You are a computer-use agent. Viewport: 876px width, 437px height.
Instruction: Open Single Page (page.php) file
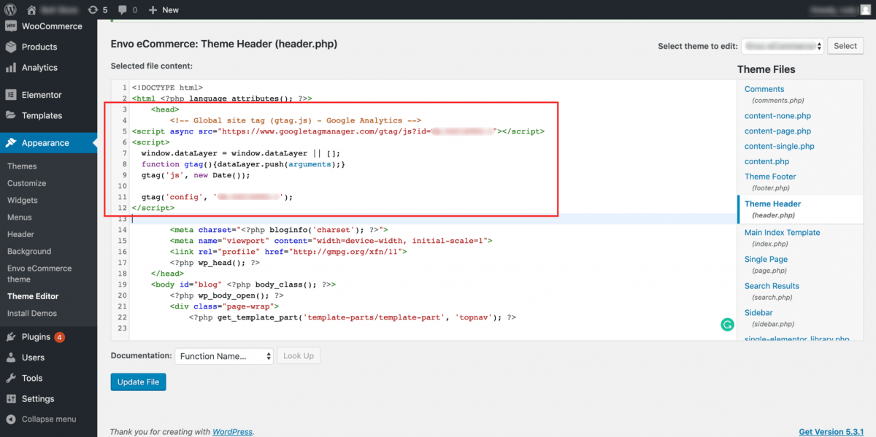tap(766, 264)
